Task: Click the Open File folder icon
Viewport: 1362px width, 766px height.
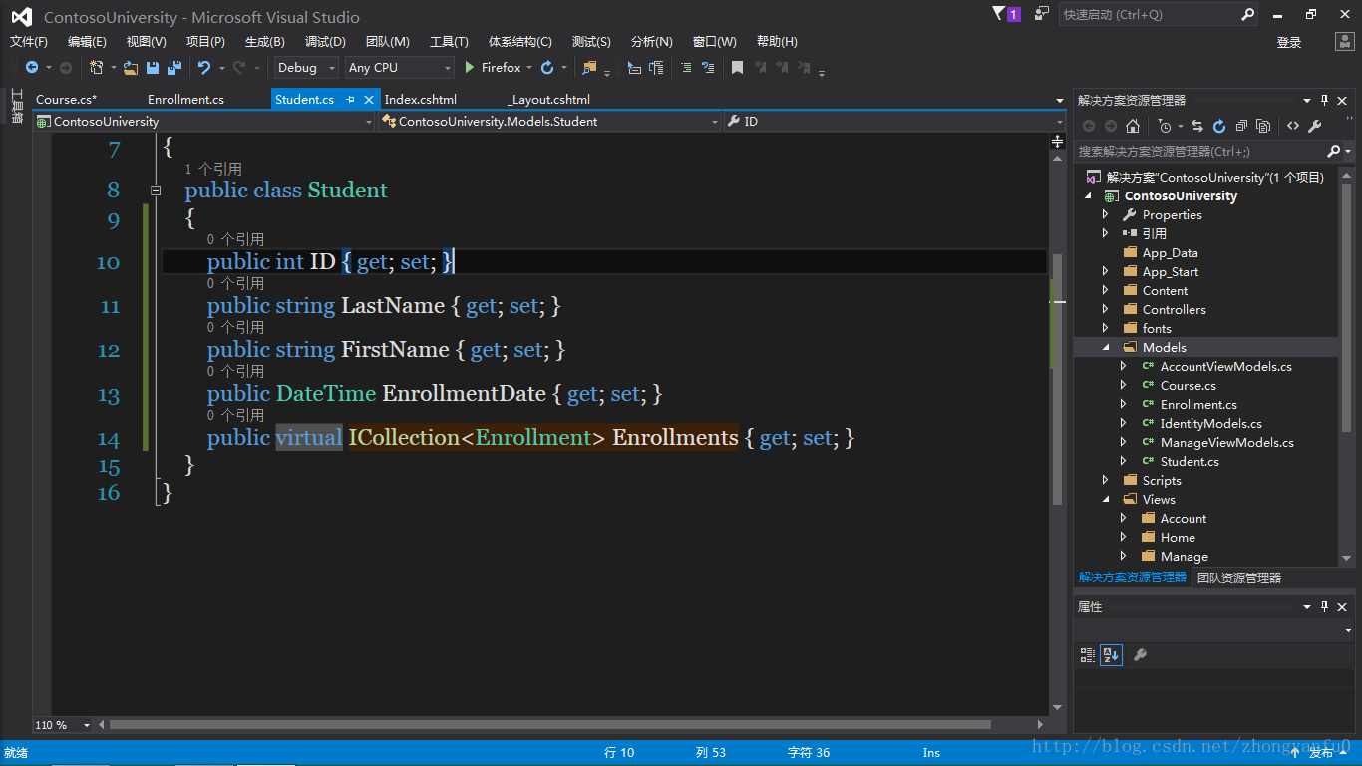Action: tap(131, 67)
